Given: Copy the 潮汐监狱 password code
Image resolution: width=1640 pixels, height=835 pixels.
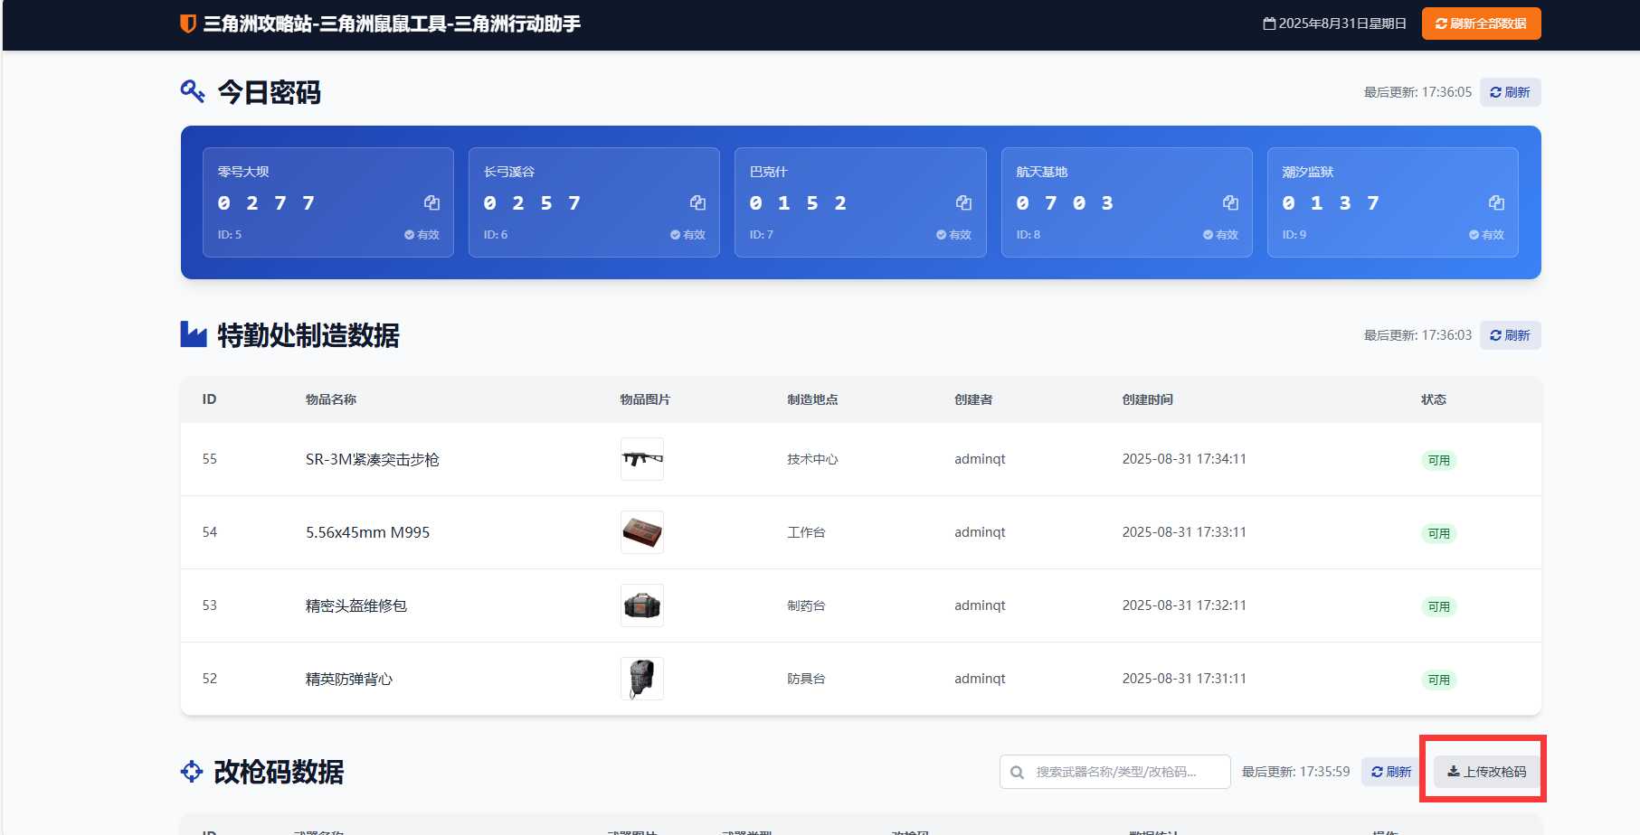Looking at the screenshot, I should click(1496, 203).
